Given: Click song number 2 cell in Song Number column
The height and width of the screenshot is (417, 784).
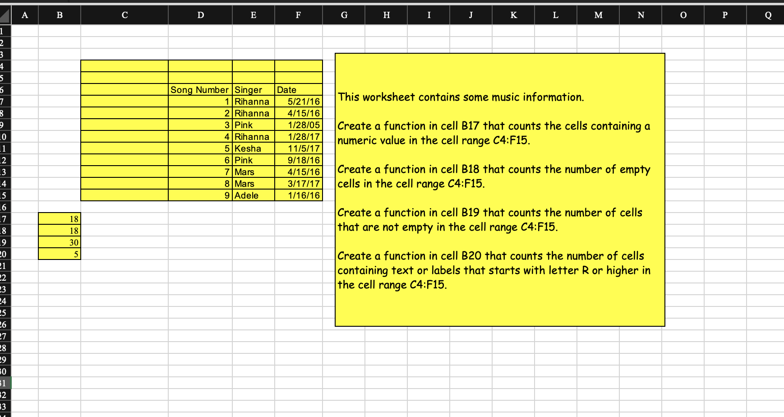Looking at the screenshot, I should click(200, 113).
